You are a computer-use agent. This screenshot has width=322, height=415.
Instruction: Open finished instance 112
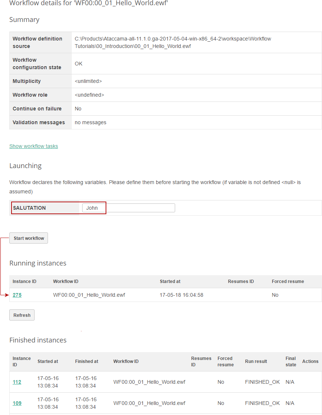pyautogui.click(x=17, y=382)
